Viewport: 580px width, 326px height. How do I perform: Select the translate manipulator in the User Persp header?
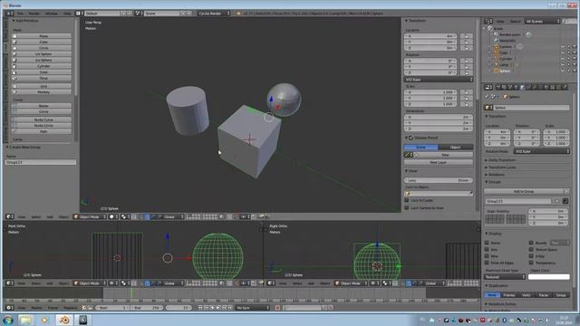click(147, 216)
